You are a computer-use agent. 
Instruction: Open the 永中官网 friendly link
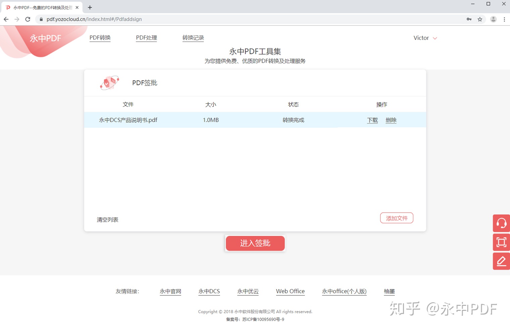pyautogui.click(x=170, y=291)
